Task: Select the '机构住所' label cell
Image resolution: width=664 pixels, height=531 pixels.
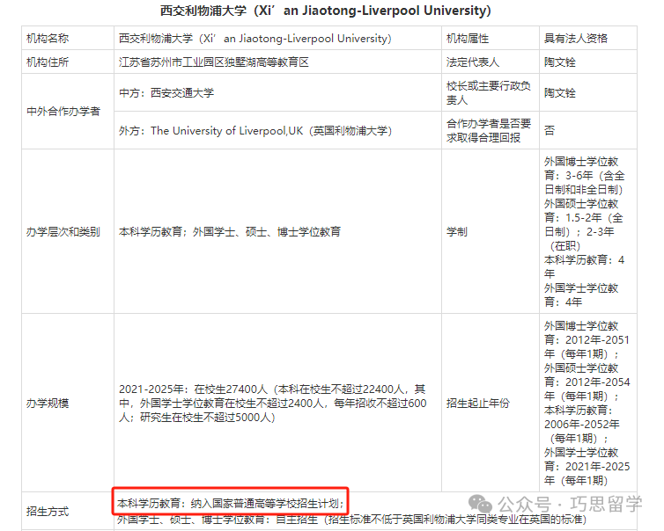Action: (68, 62)
